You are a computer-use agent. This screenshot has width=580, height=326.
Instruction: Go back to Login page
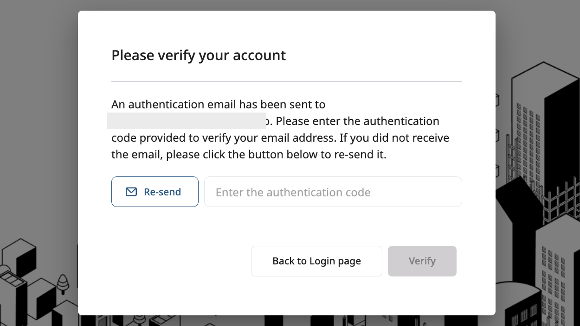point(316,261)
